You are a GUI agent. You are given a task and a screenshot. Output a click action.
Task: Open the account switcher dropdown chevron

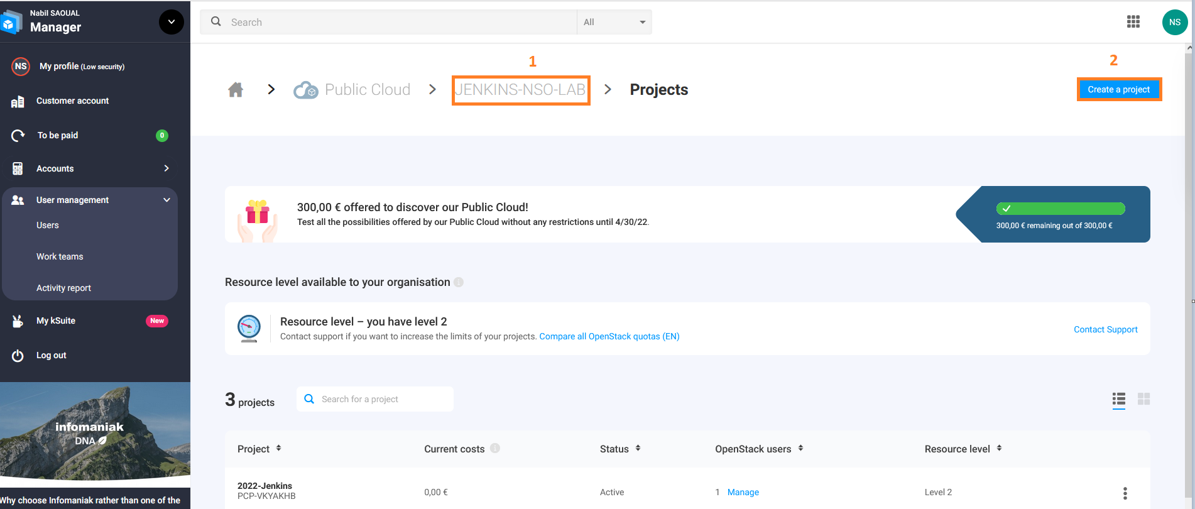click(171, 22)
